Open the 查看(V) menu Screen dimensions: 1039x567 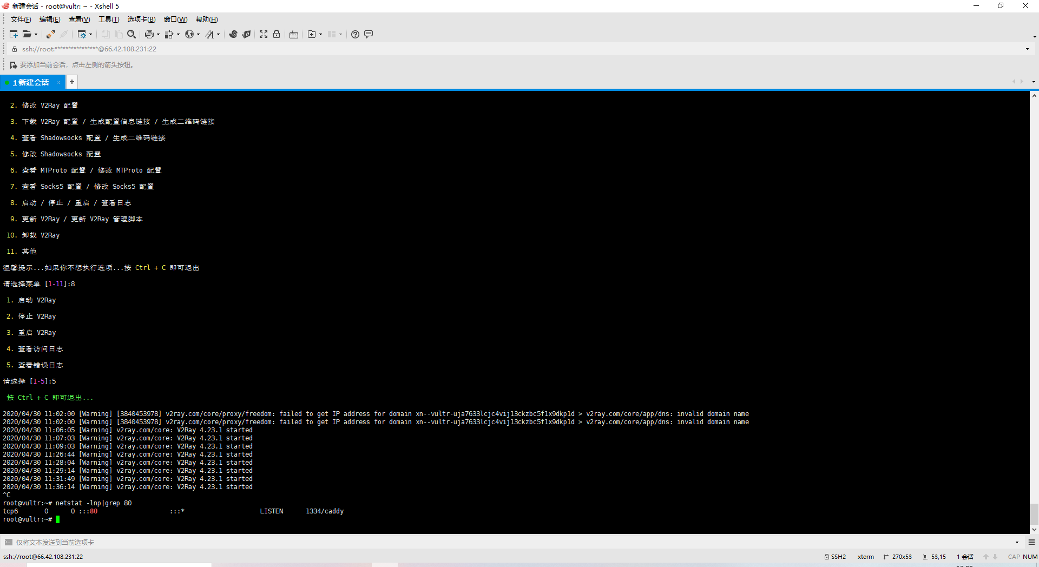point(79,19)
